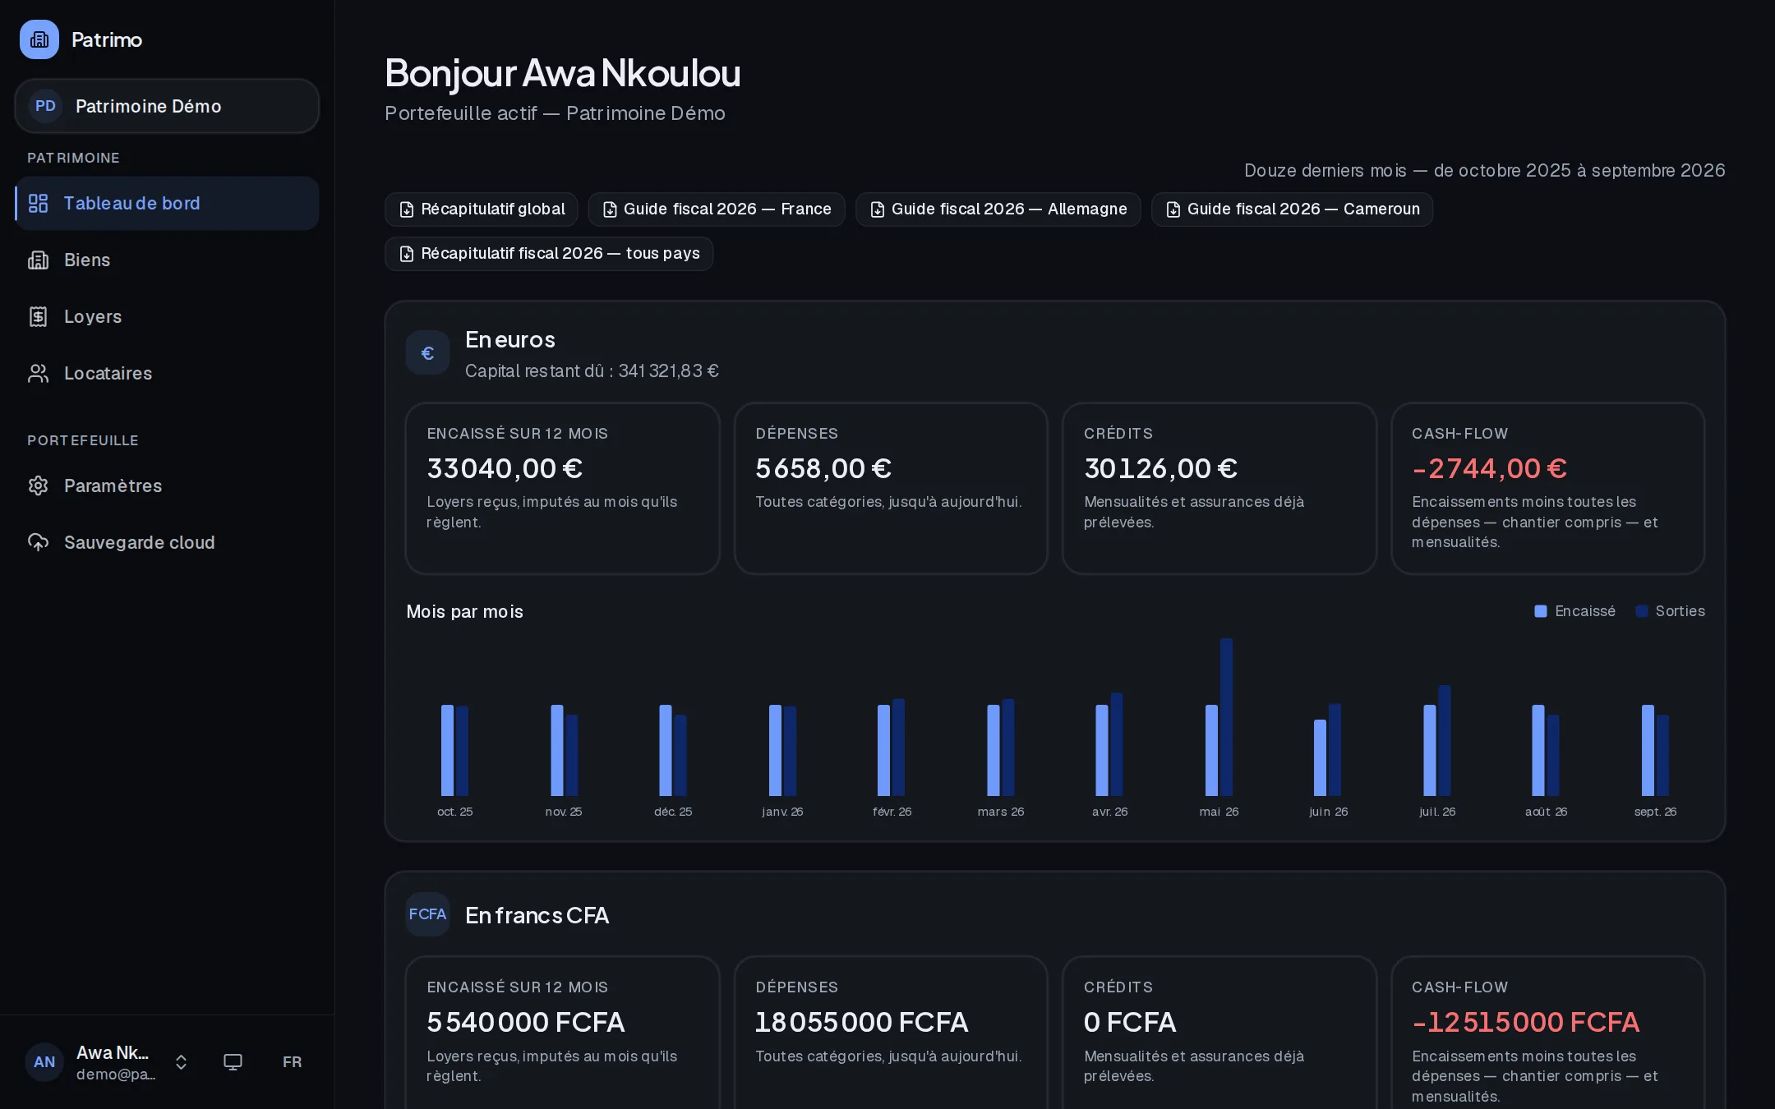This screenshot has height=1109, width=1775.
Task: Click the 18 055 000 FCFA dépenses amount
Action: 861,1022
